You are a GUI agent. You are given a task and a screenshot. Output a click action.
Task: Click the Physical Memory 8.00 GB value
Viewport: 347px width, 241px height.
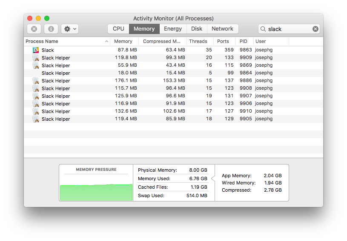click(x=198, y=170)
